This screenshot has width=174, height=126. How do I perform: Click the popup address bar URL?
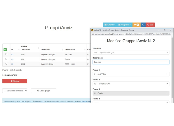(133, 34)
